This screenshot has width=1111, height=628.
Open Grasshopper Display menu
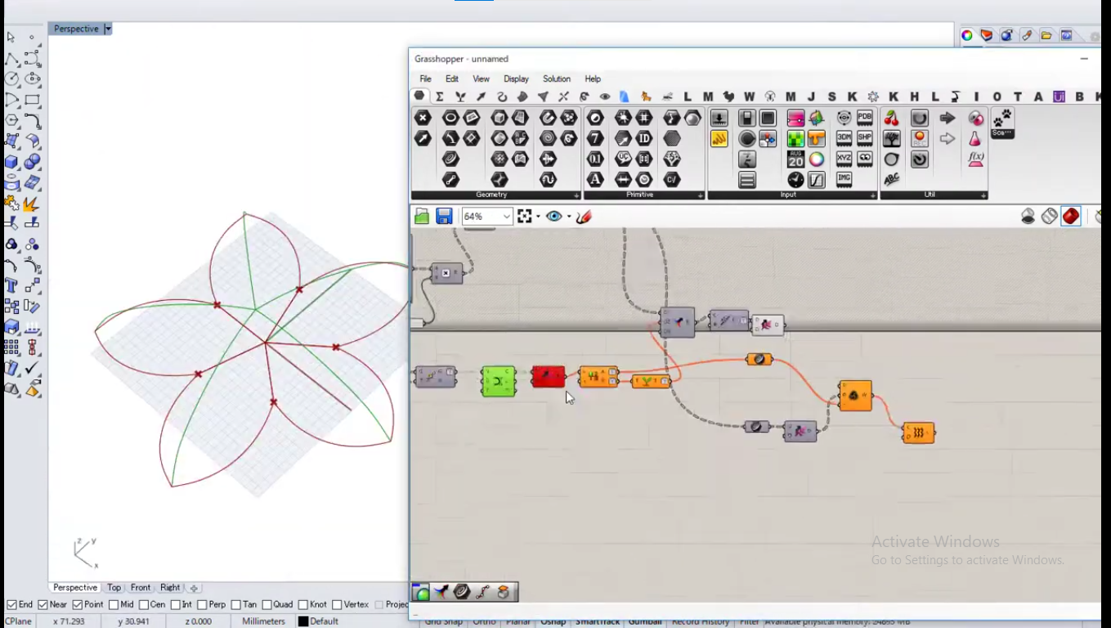516,79
